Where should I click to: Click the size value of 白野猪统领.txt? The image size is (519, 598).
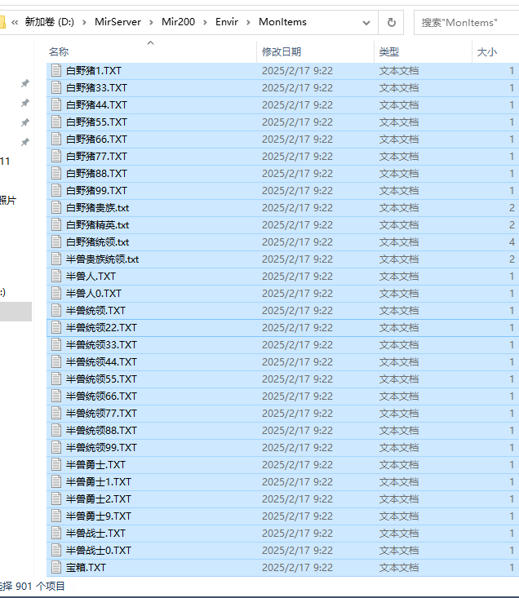coord(512,241)
